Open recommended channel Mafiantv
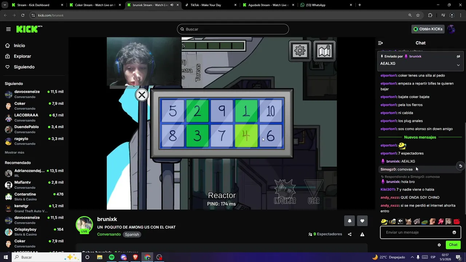466x262 pixels. click(x=34, y=185)
